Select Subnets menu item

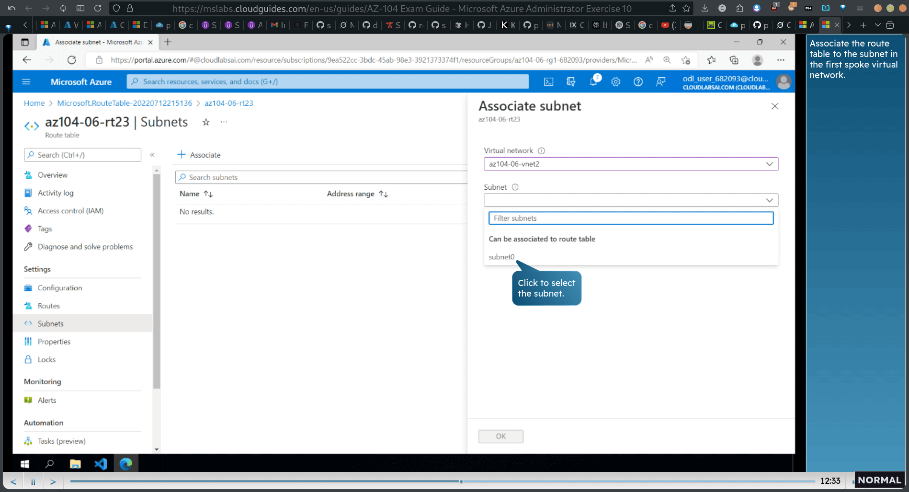click(x=51, y=323)
